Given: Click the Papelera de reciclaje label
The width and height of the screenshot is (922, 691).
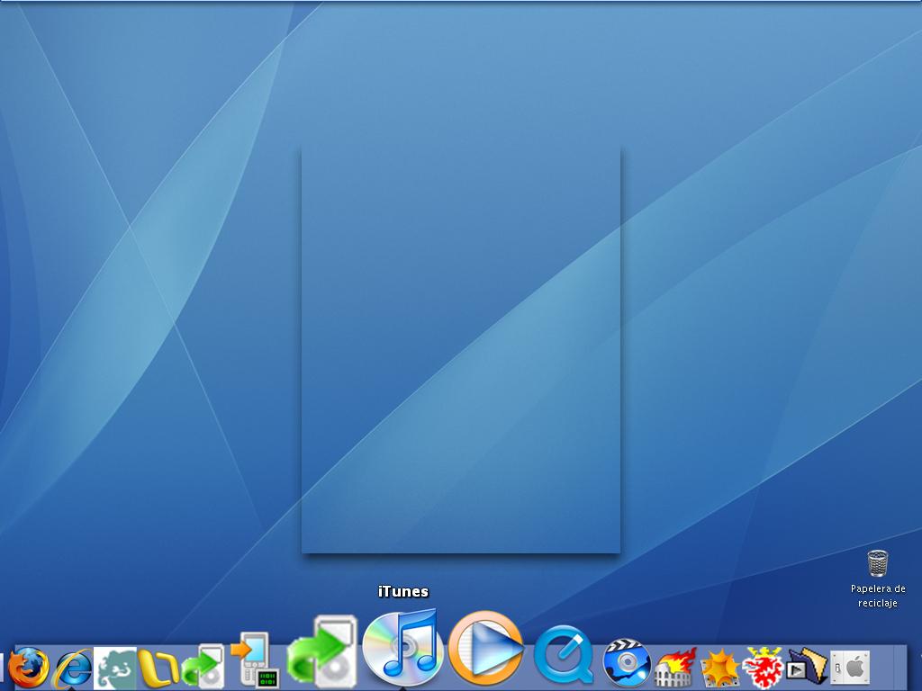Looking at the screenshot, I should coord(878,596).
